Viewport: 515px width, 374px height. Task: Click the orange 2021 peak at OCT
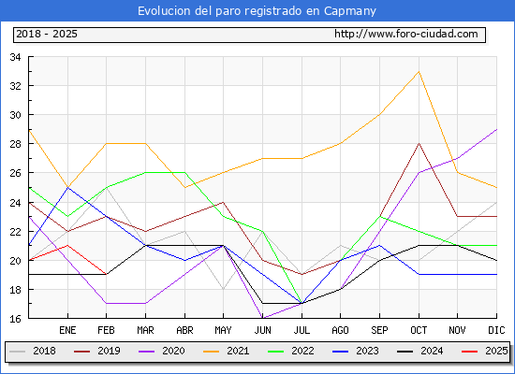coord(419,71)
